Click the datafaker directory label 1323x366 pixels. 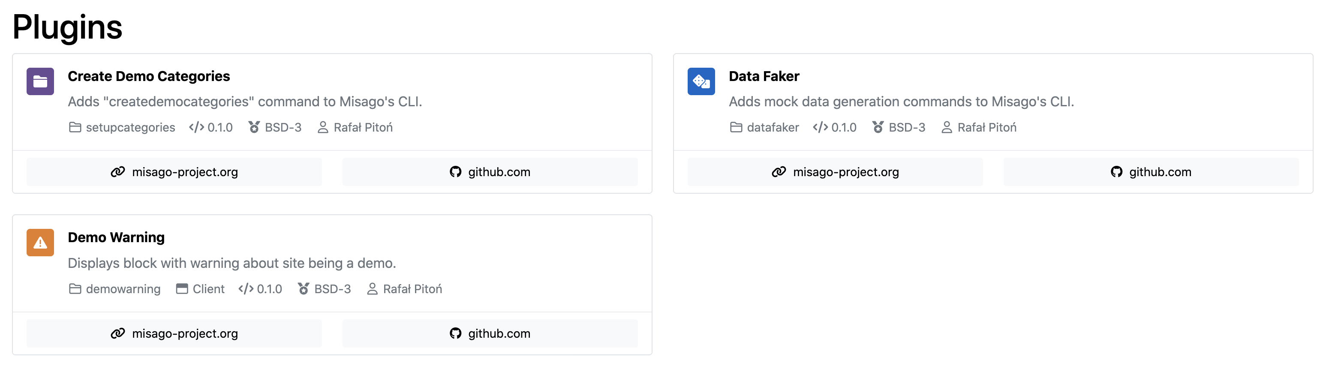click(773, 127)
